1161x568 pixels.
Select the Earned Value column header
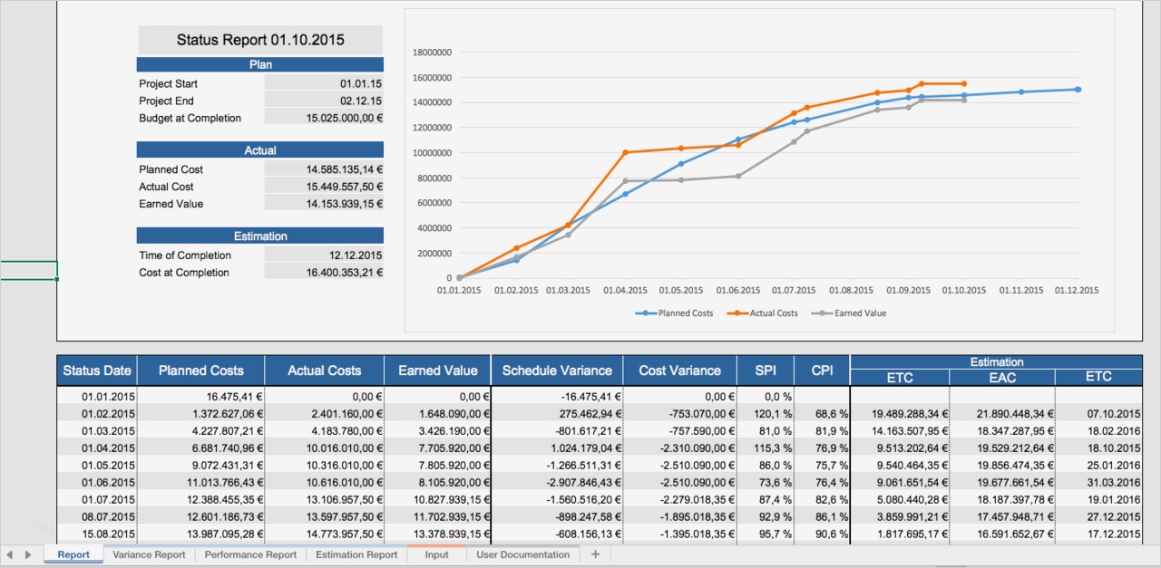pos(437,371)
